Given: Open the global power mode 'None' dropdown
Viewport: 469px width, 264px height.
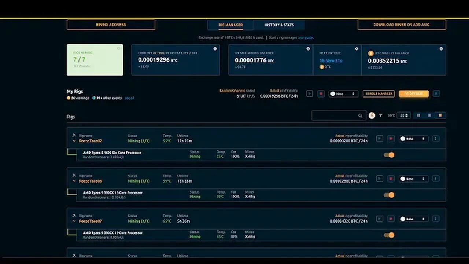Looking at the screenshot, I should [x=343, y=93].
